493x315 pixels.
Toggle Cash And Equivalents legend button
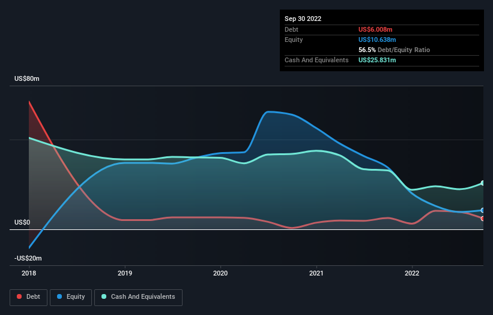(138, 297)
